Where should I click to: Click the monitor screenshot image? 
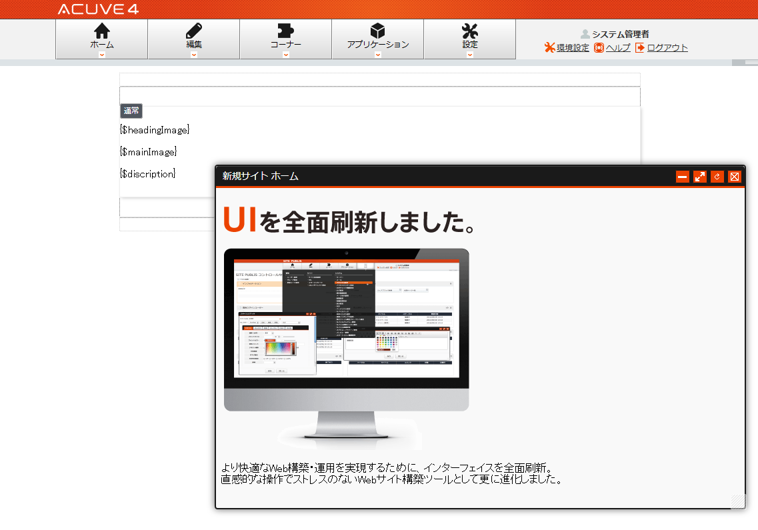point(346,349)
